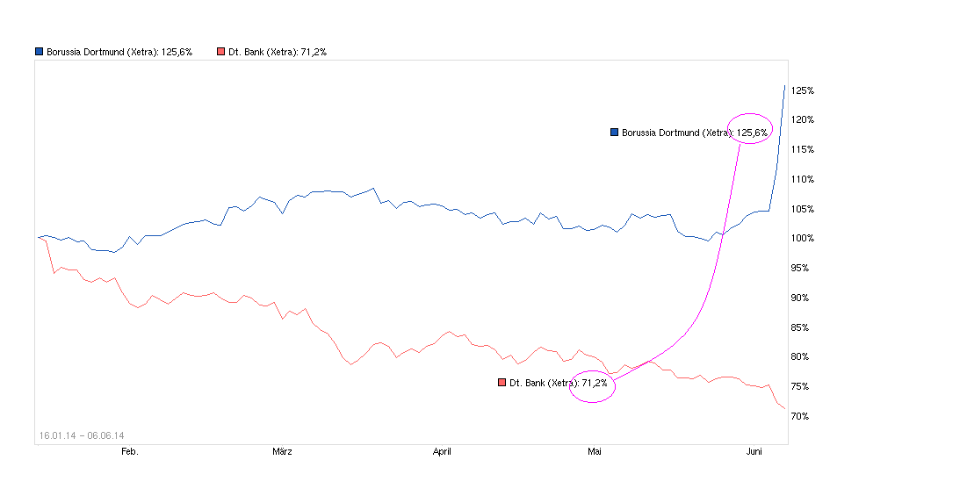Select the top legend text for Dt. Bank
The height and width of the screenshot is (503, 967).
click(x=278, y=52)
